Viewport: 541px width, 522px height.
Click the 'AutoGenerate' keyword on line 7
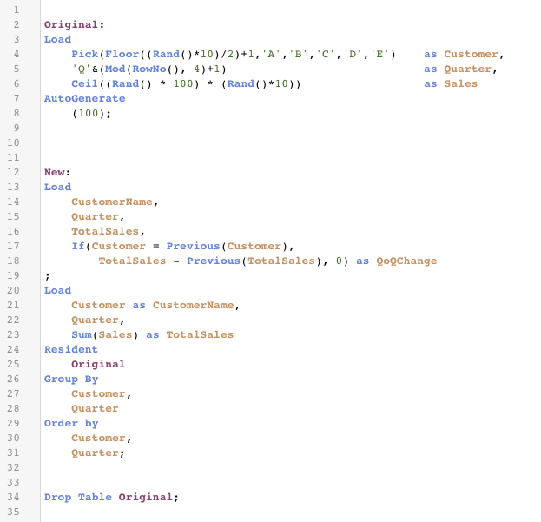84,99
